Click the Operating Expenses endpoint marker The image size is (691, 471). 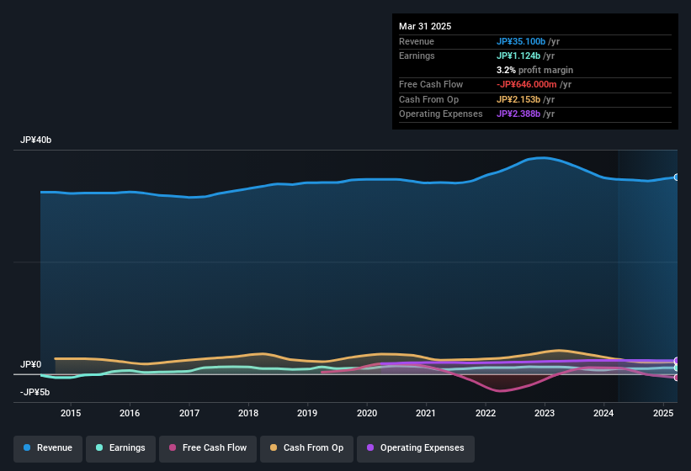pos(677,361)
